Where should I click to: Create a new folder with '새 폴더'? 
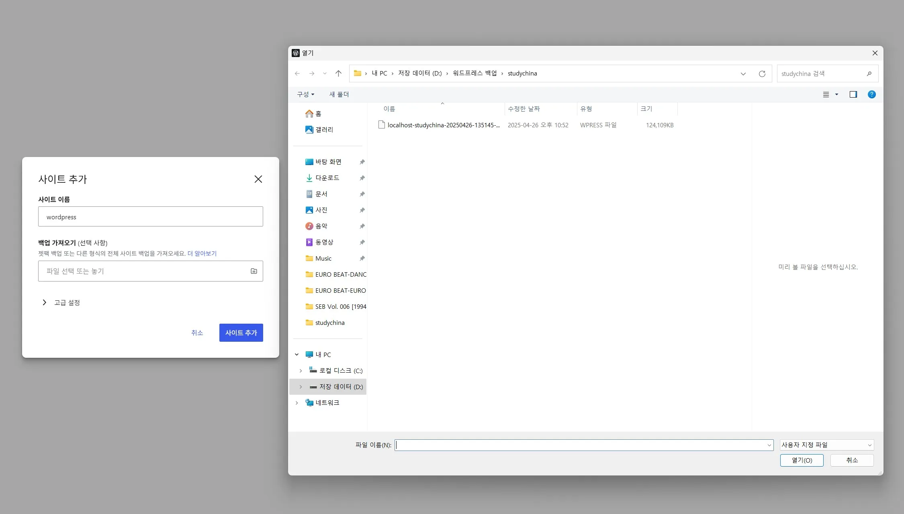(x=339, y=94)
